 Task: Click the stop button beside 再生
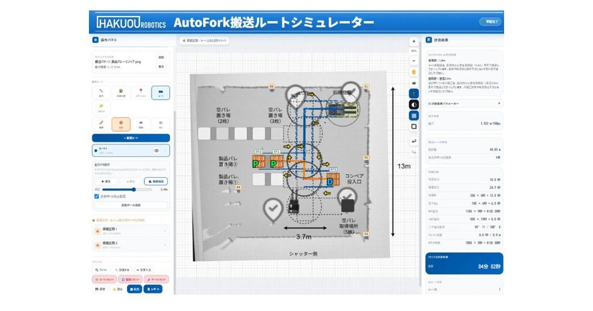131,182
